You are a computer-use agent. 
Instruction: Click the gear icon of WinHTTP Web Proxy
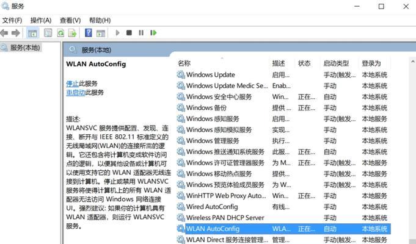tap(181, 196)
